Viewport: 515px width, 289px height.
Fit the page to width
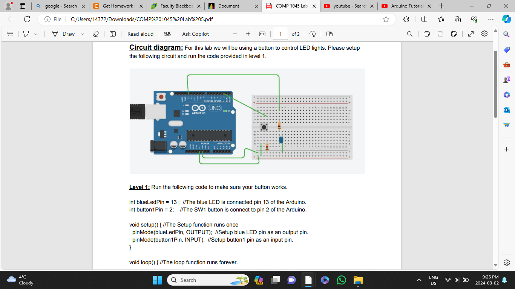coord(262,33)
